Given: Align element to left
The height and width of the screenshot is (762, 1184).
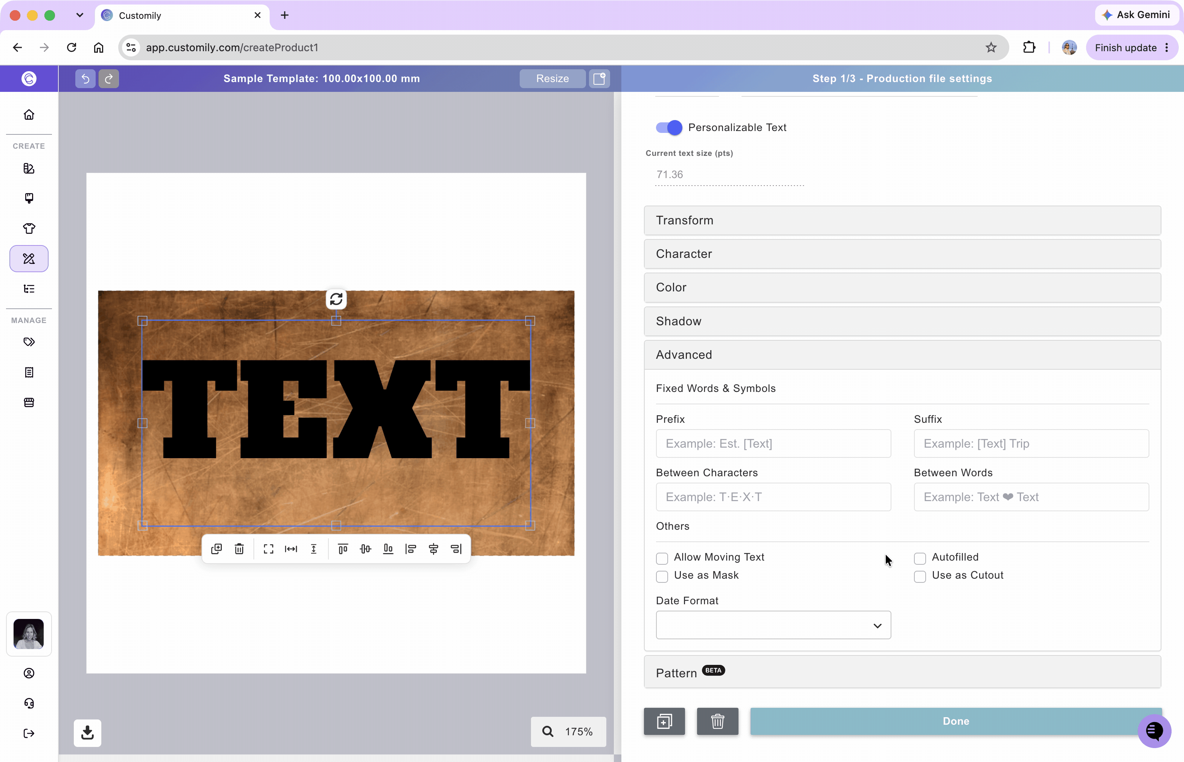Looking at the screenshot, I should (411, 549).
